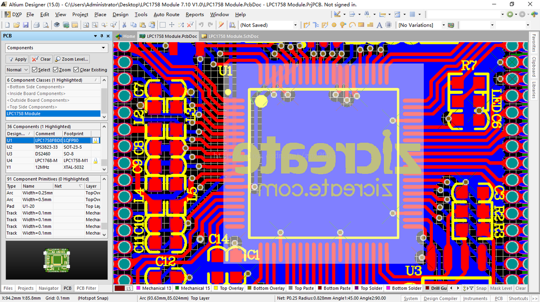Viewport: 540px width, 302px height.
Task: Open the Place menu
Action: click(x=100, y=14)
